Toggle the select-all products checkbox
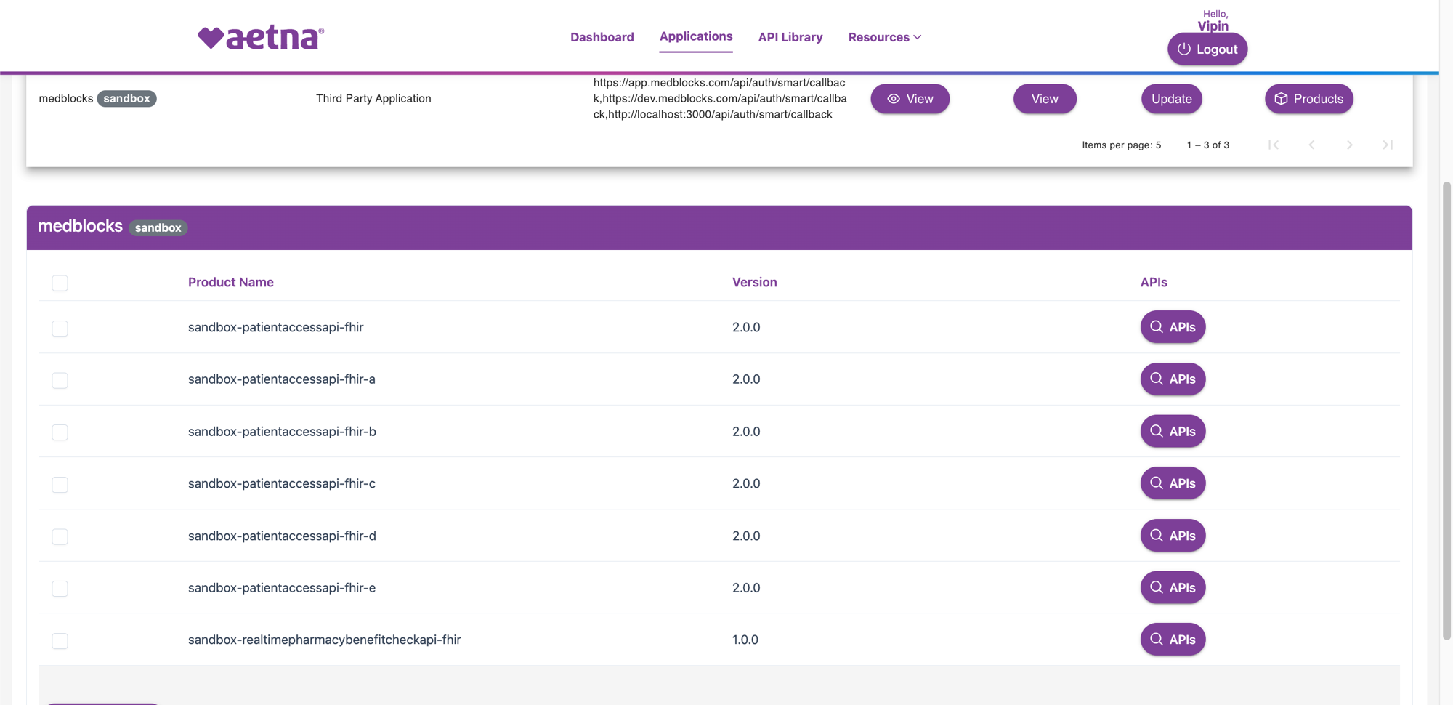The width and height of the screenshot is (1453, 705). click(x=60, y=283)
